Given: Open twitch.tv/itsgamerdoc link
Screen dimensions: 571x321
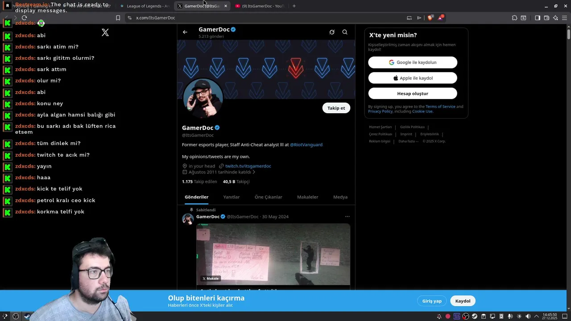Looking at the screenshot, I should pos(248,166).
